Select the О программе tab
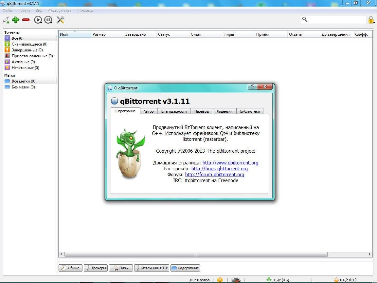Screen dimensions: 377x283 pos(125,111)
